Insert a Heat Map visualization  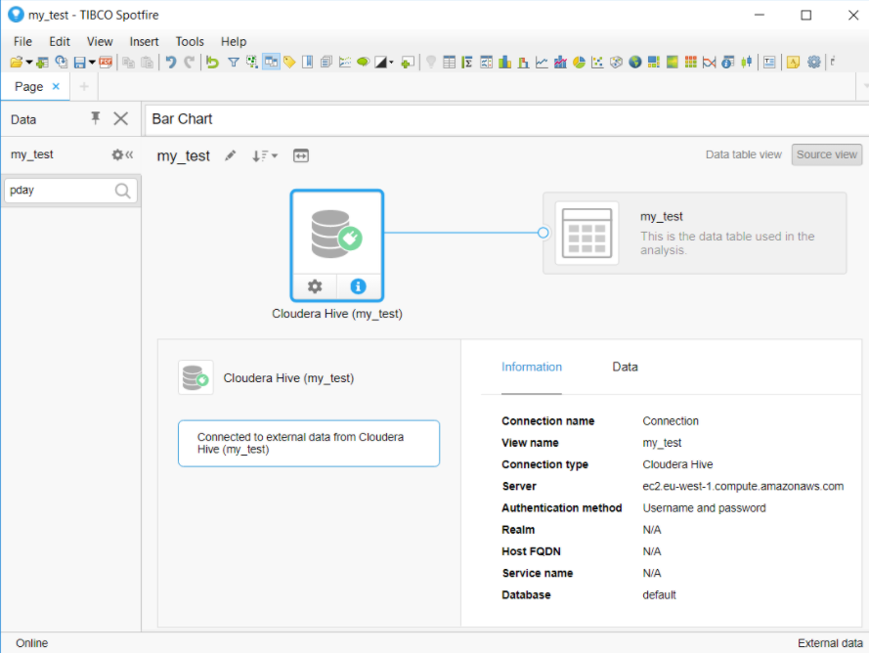click(x=673, y=63)
